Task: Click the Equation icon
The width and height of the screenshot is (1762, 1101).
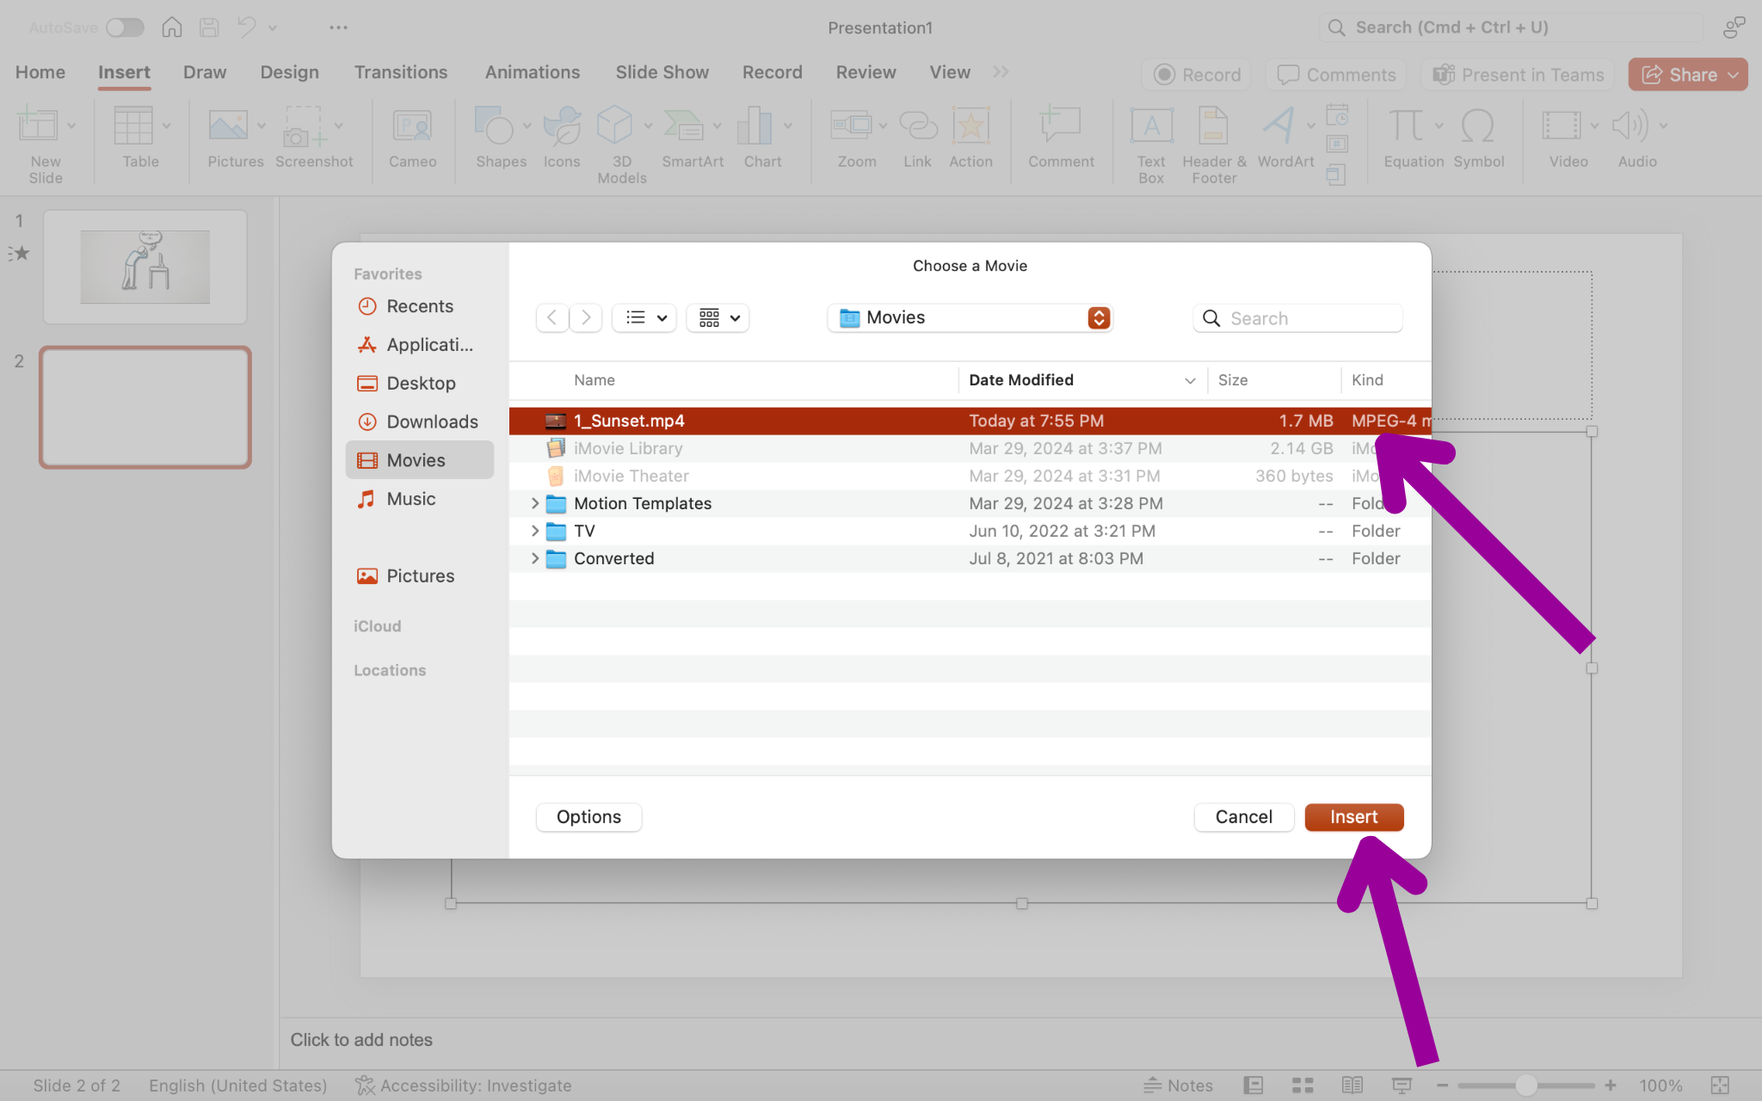Action: point(1407,126)
